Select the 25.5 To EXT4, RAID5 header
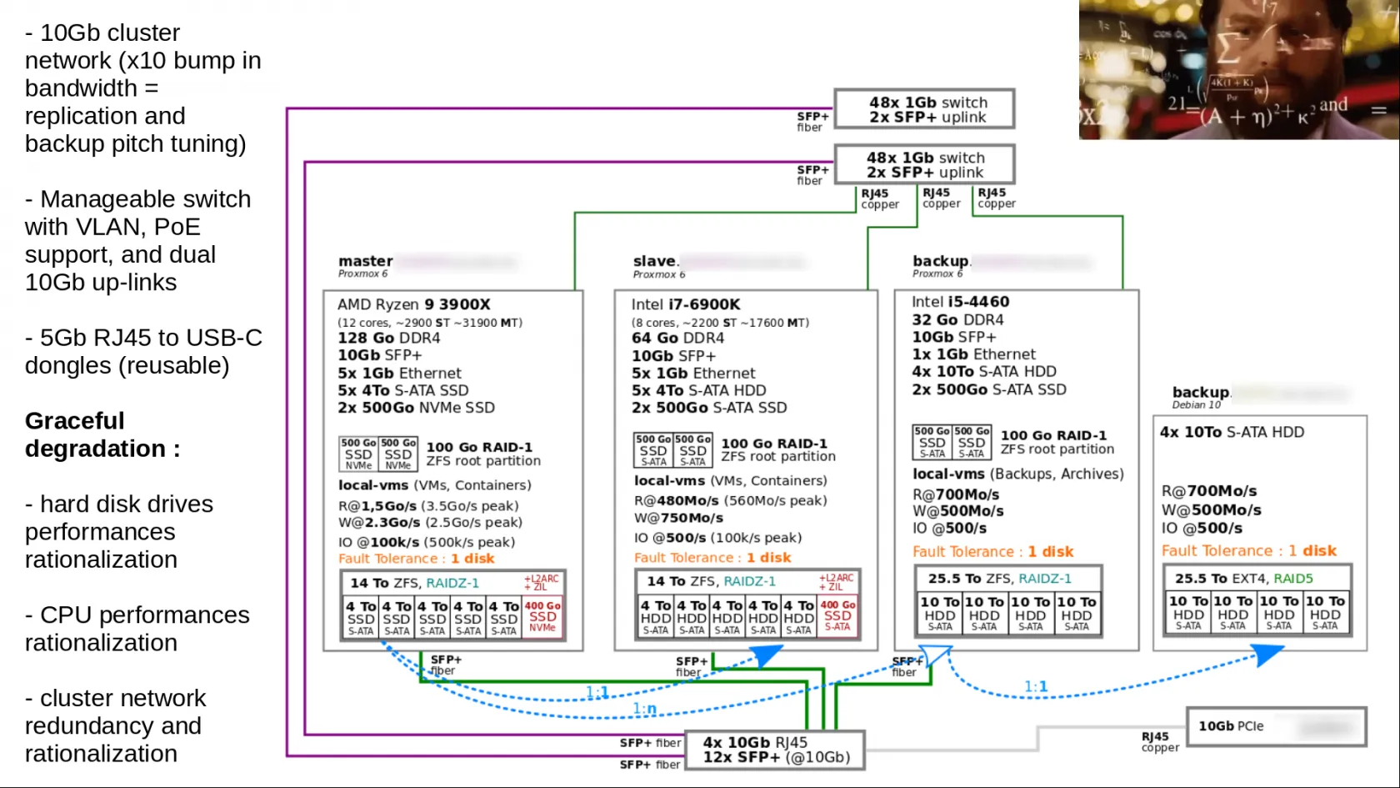 [1256, 578]
